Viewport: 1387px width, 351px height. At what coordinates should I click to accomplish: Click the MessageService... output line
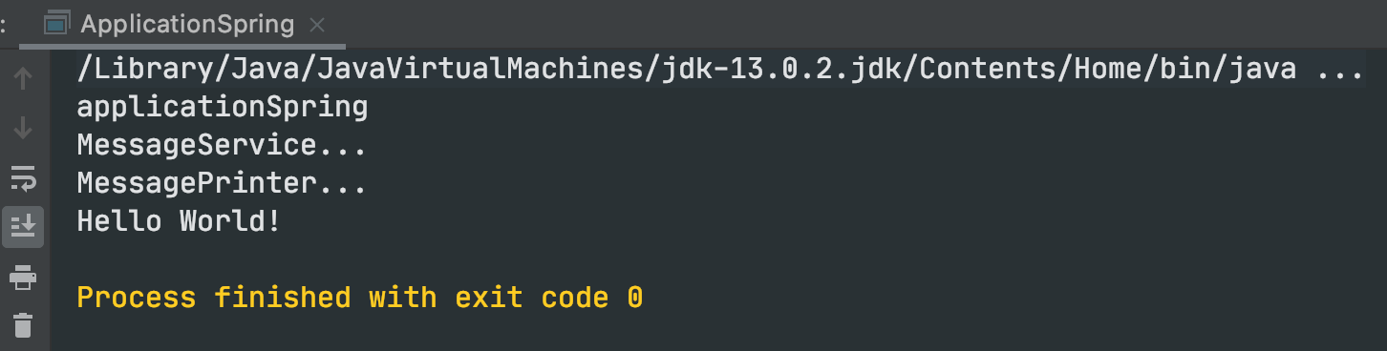(x=222, y=145)
